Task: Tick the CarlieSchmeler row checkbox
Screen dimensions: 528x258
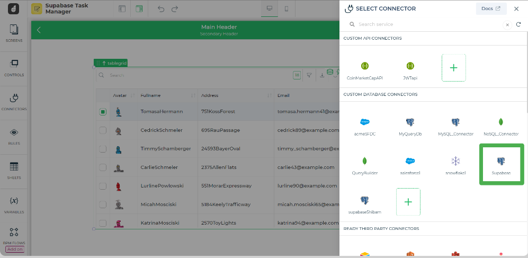Action: tap(103, 167)
